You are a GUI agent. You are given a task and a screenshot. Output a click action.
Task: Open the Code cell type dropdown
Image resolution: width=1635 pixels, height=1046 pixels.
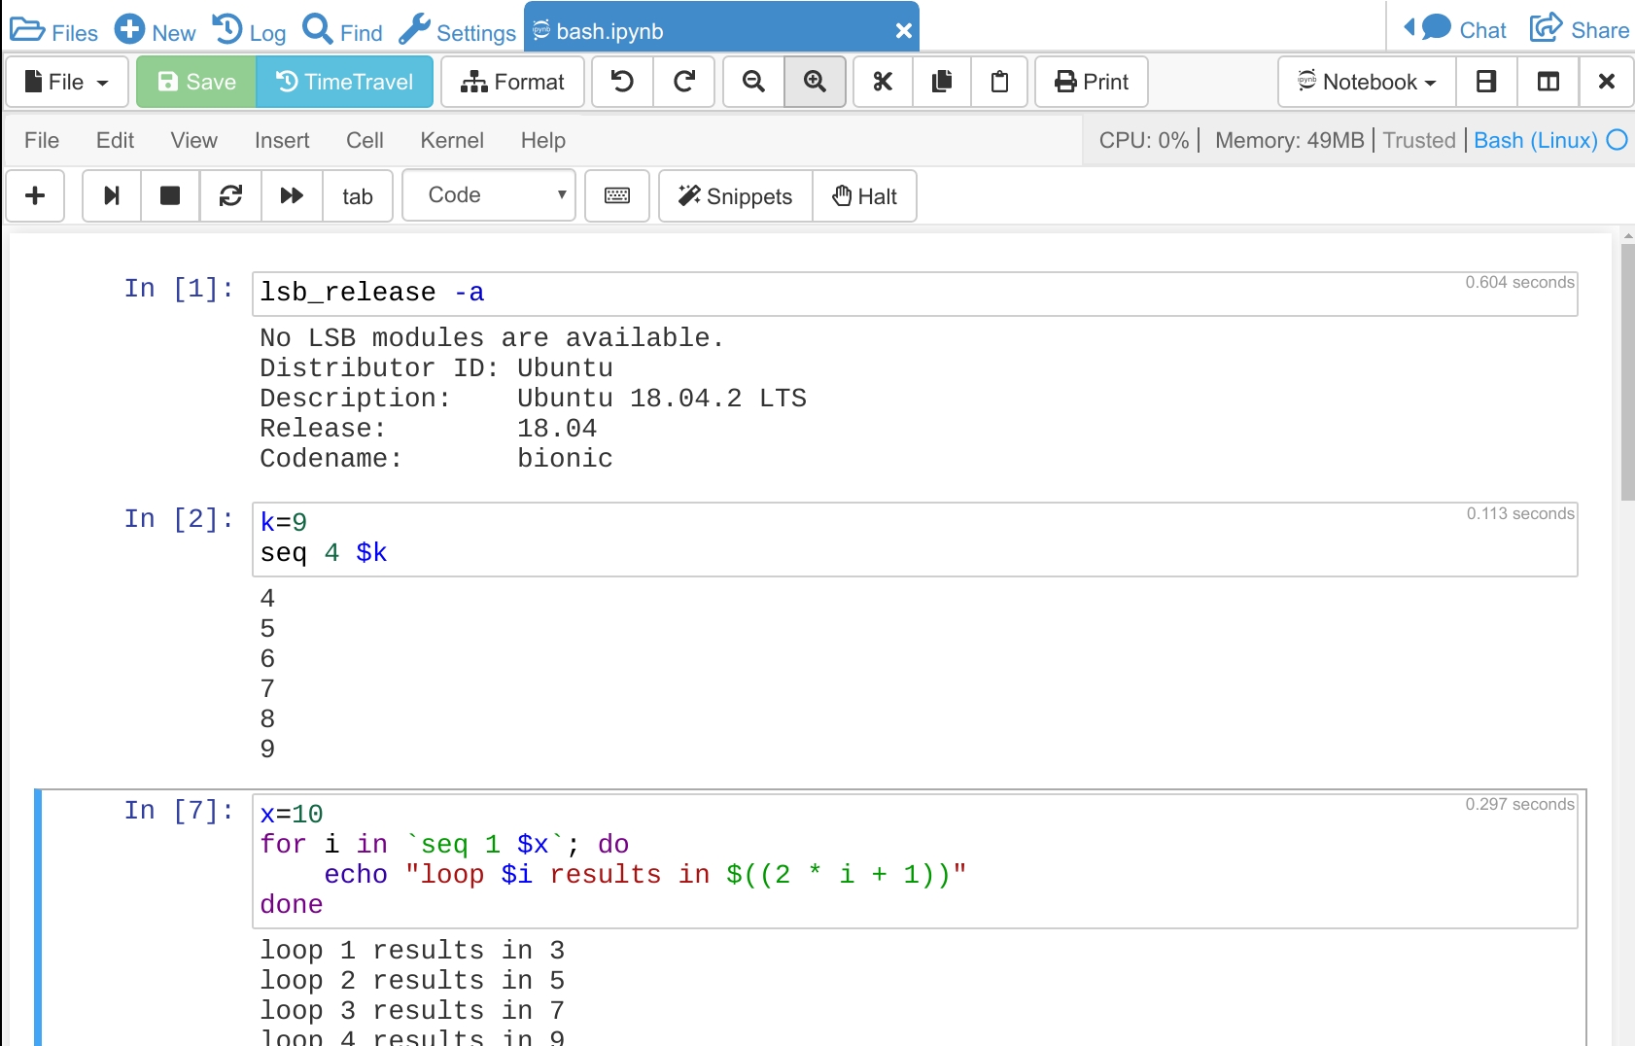coord(489,195)
